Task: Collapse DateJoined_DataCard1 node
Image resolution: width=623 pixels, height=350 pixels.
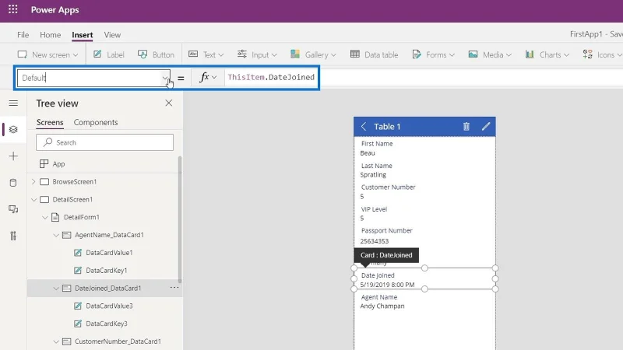Action: pyautogui.click(x=56, y=288)
